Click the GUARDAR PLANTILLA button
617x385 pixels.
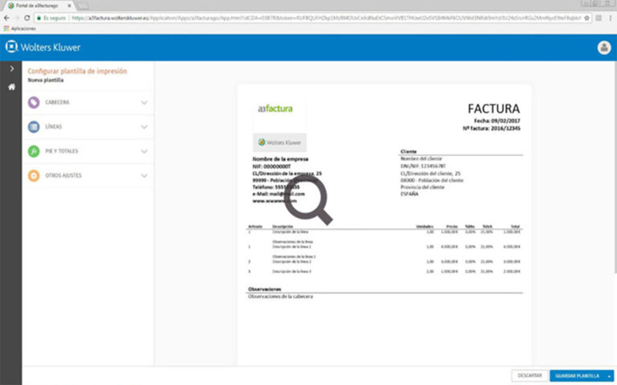tap(577, 375)
